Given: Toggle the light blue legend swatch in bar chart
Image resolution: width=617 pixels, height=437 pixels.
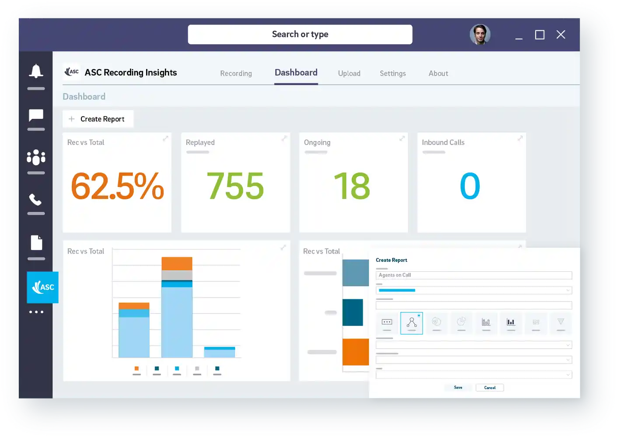Looking at the screenshot, I should tap(177, 369).
